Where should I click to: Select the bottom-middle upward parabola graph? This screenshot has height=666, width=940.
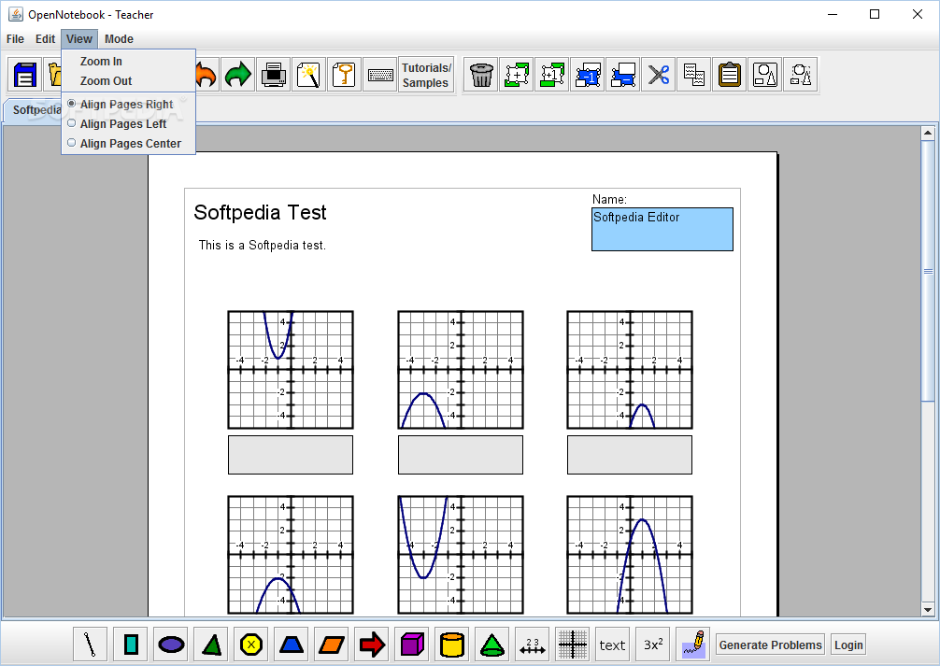point(461,555)
